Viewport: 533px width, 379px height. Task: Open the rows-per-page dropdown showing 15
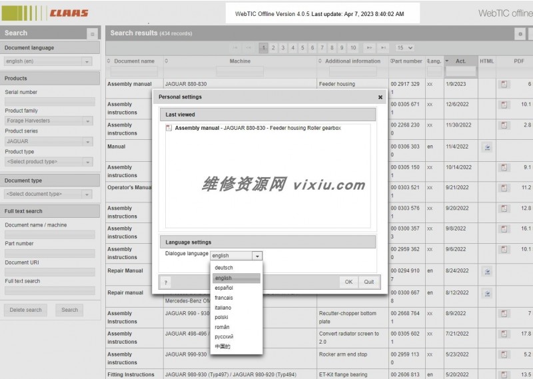pos(404,48)
